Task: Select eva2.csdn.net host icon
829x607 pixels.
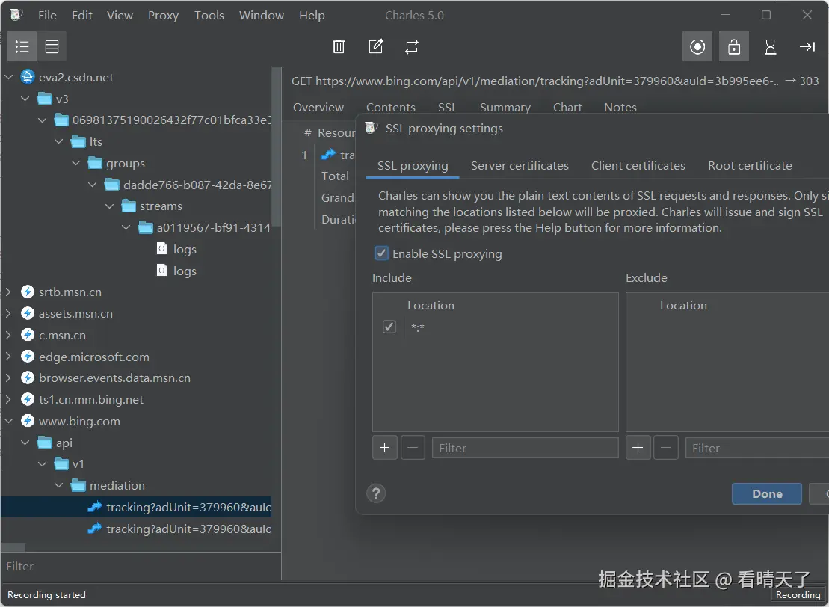Action: (x=28, y=77)
